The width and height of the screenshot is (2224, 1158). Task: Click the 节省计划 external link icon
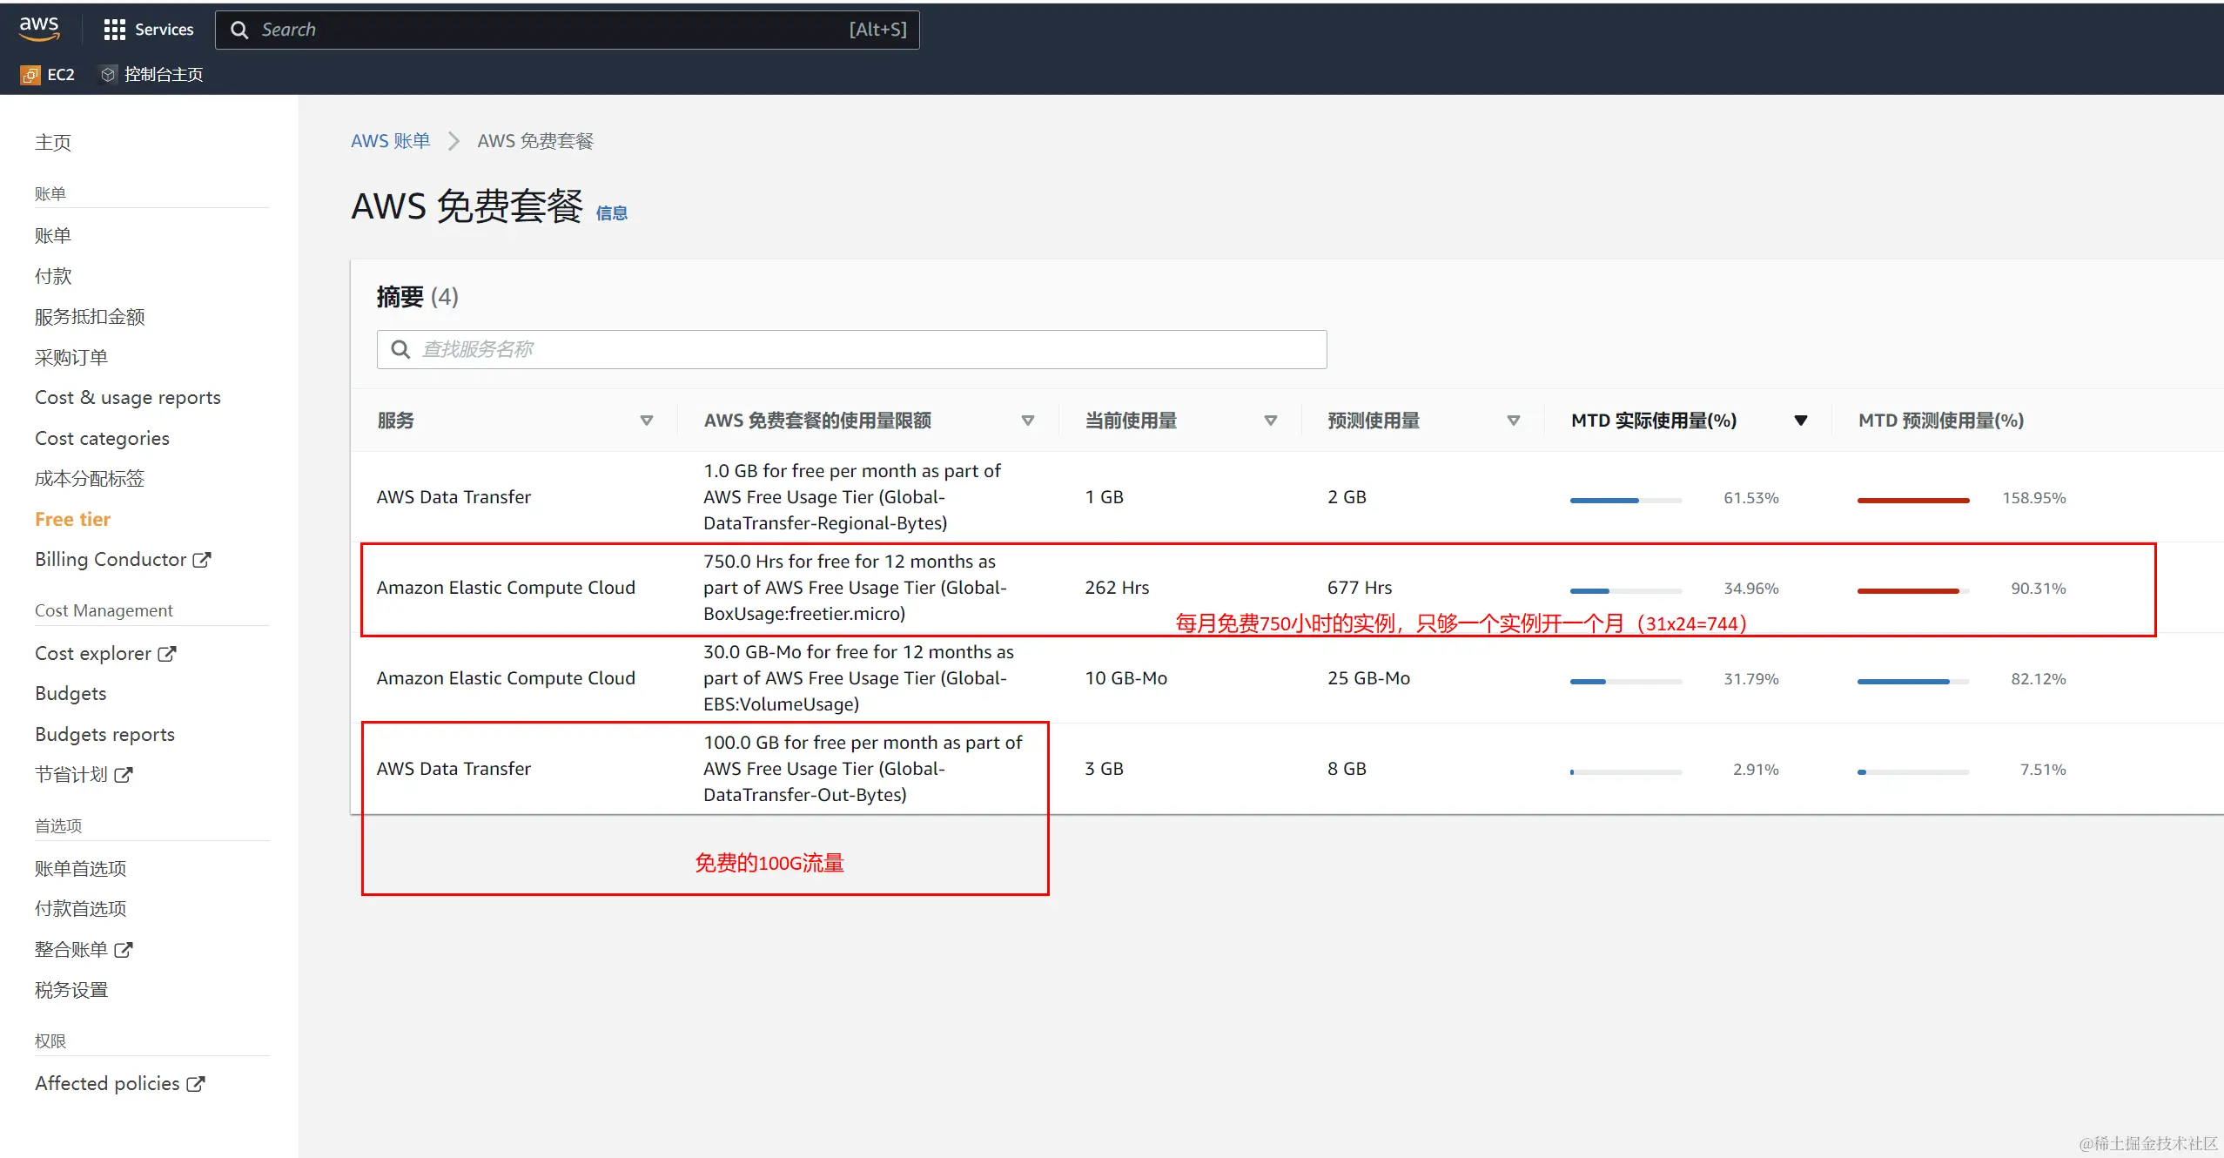pyautogui.click(x=124, y=775)
